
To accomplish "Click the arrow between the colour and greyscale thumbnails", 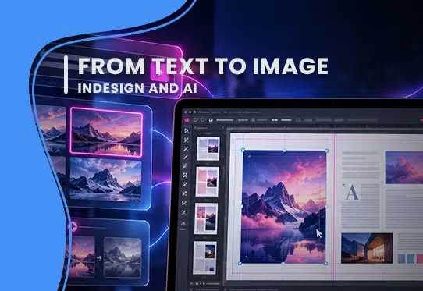I will pyautogui.click(x=99, y=258).
